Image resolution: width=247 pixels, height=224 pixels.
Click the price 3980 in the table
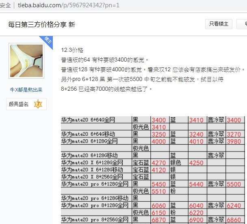234,141
